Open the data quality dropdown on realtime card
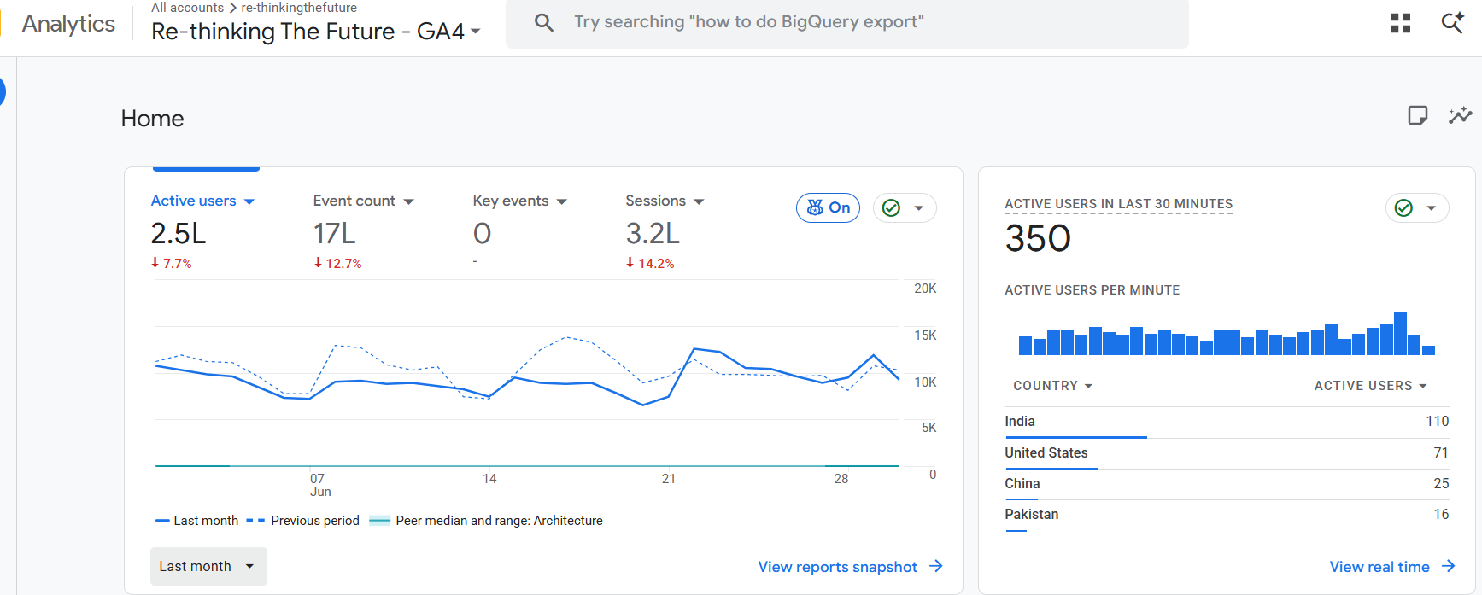The width and height of the screenshot is (1482, 595). click(x=1417, y=207)
